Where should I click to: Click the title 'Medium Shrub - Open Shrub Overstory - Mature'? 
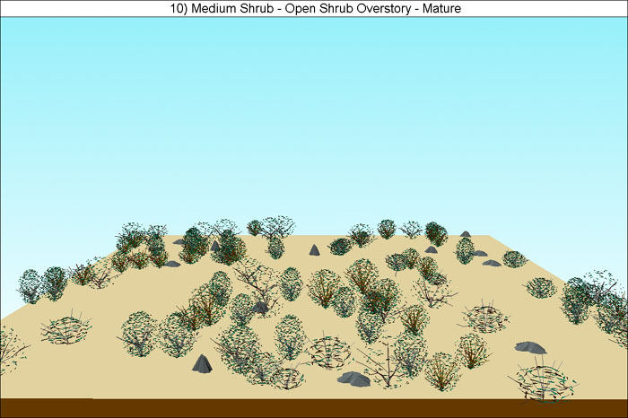313,8
